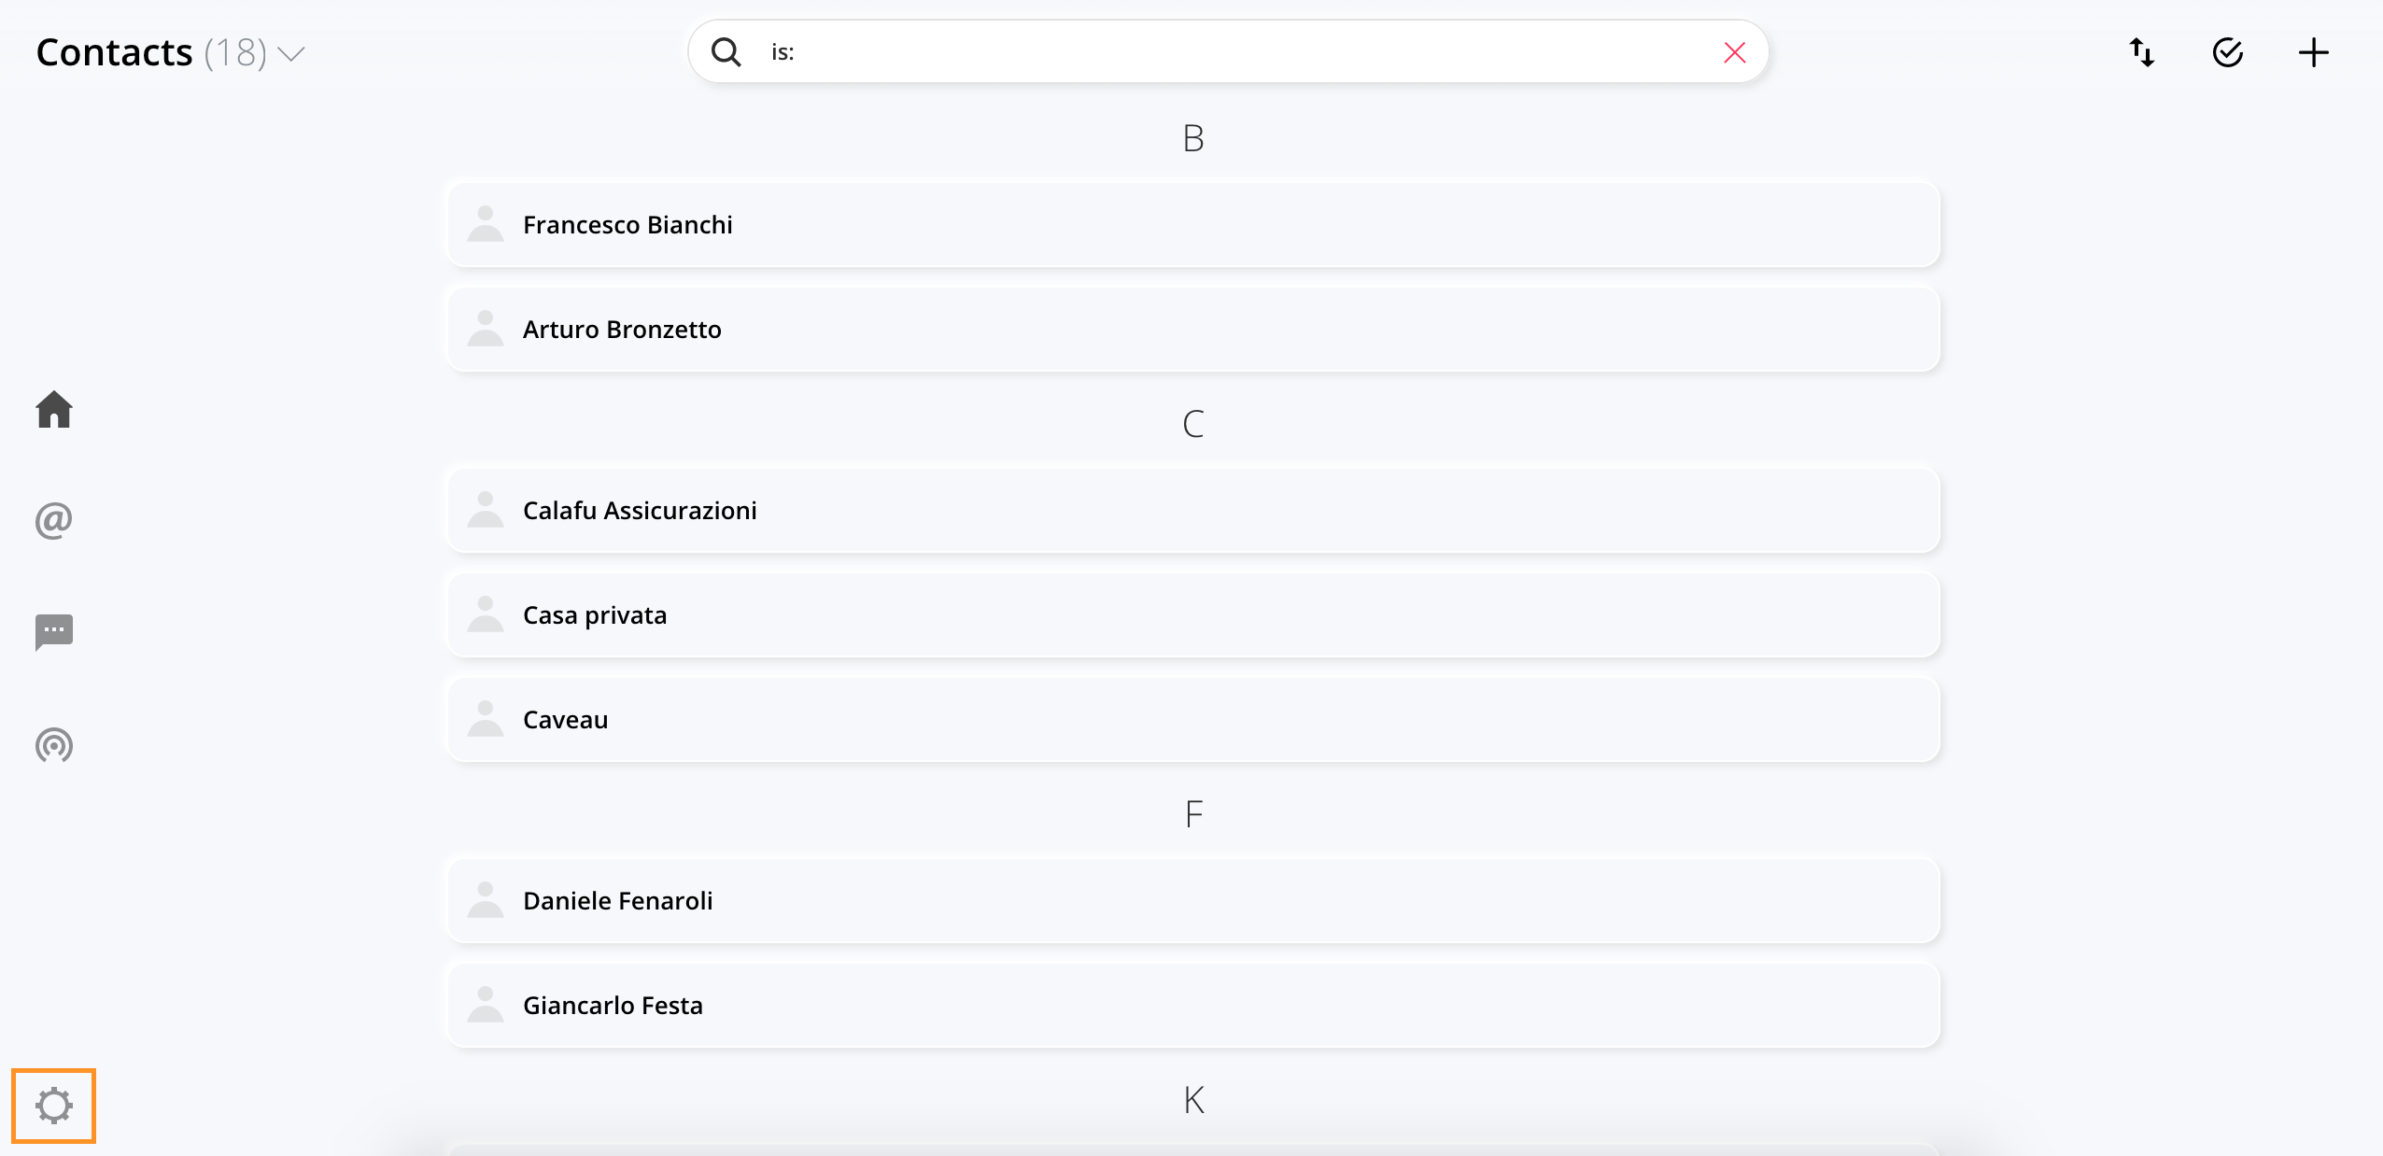This screenshot has width=2383, height=1156.
Task: Open contact Arturo Bronzetto
Action: [1193, 330]
